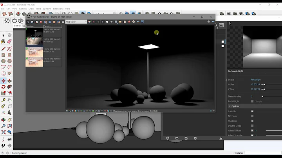Select the SketchUp Select arrow tool
Screen dimensions: 282x158
[4, 35]
